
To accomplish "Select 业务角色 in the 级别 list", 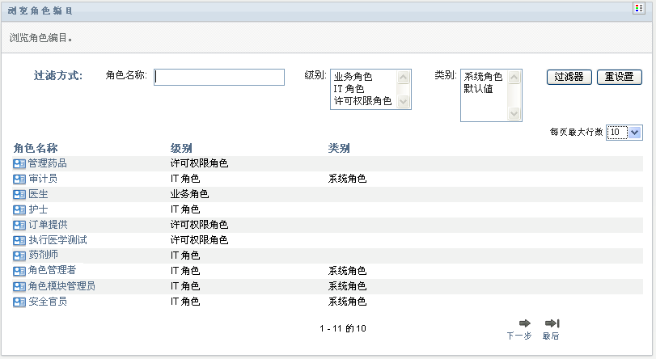I will [353, 77].
